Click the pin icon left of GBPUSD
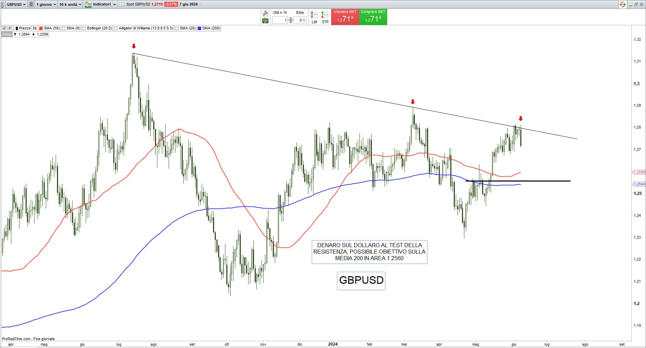Screen dimensions: 646x348 pyautogui.click(x=3, y=4)
